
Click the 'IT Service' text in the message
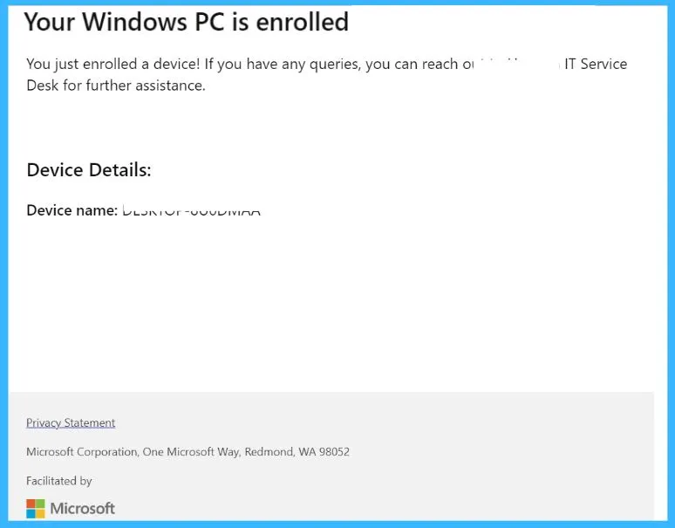[x=596, y=64]
